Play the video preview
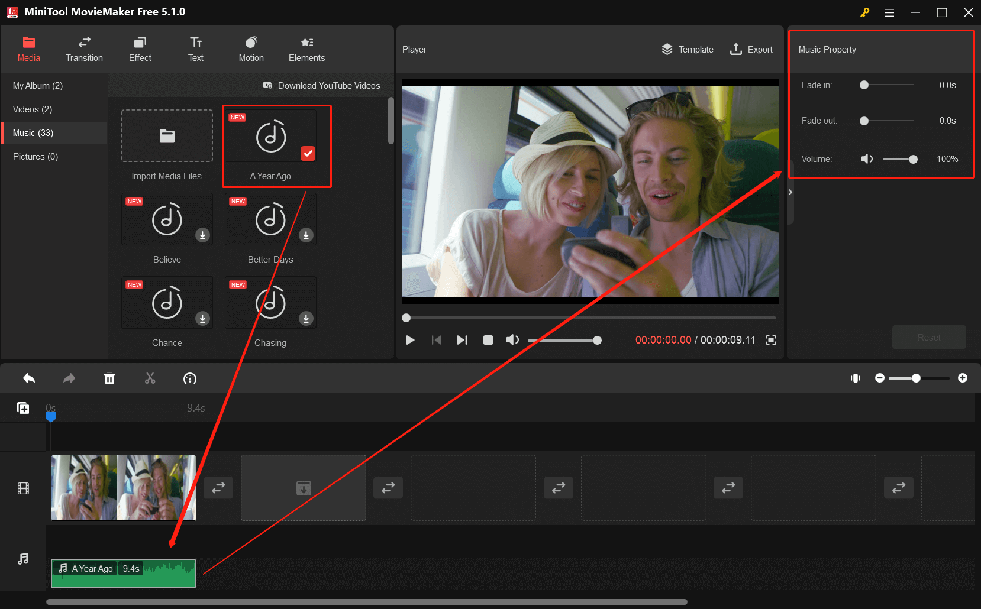Image resolution: width=981 pixels, height=609 pixels. click(410, 340)
